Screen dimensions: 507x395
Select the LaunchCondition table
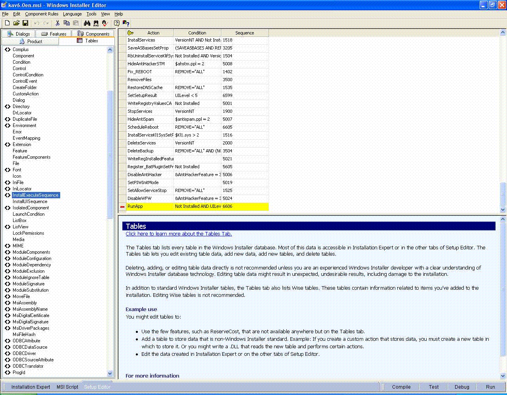[29, 214]
